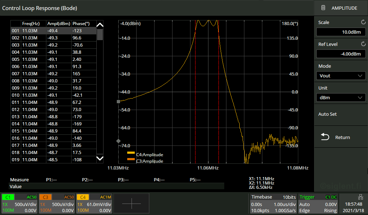Click the Return arrow icon

[x=325, y=137]
